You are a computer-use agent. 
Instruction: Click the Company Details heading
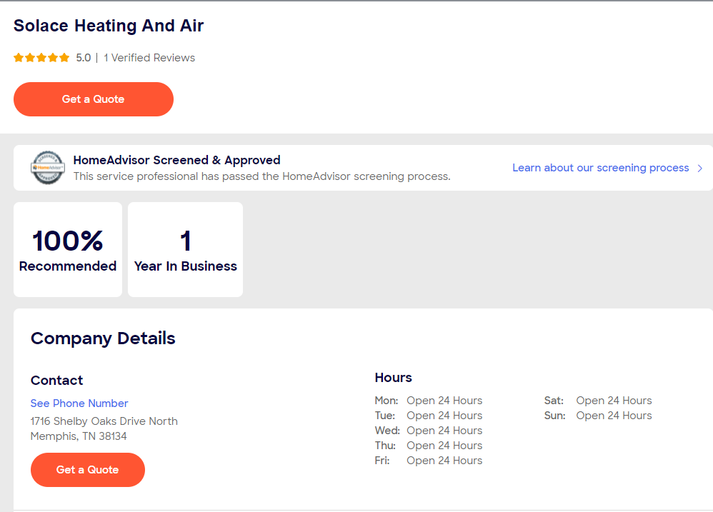[x=103, y=338]
